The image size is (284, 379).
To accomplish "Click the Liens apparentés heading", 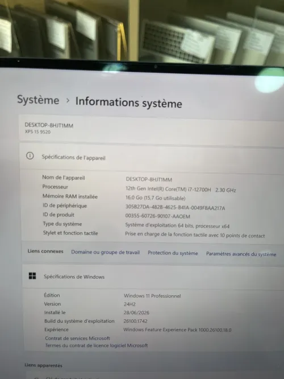I will [43, 365].
